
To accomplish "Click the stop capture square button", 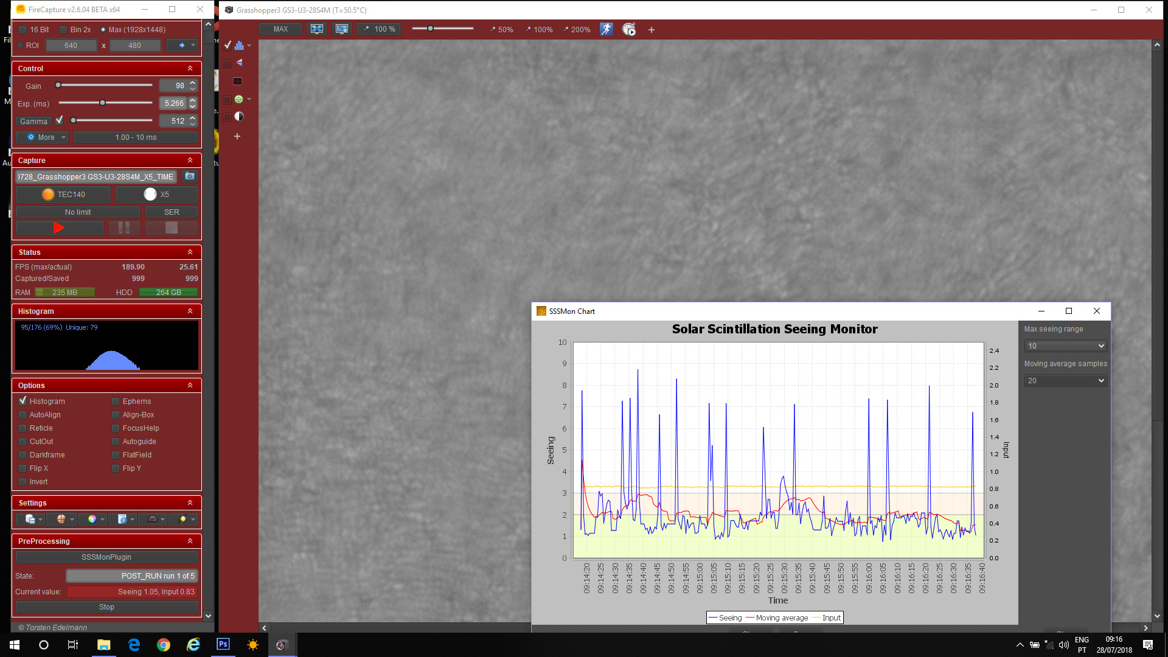I will [172, 228].
